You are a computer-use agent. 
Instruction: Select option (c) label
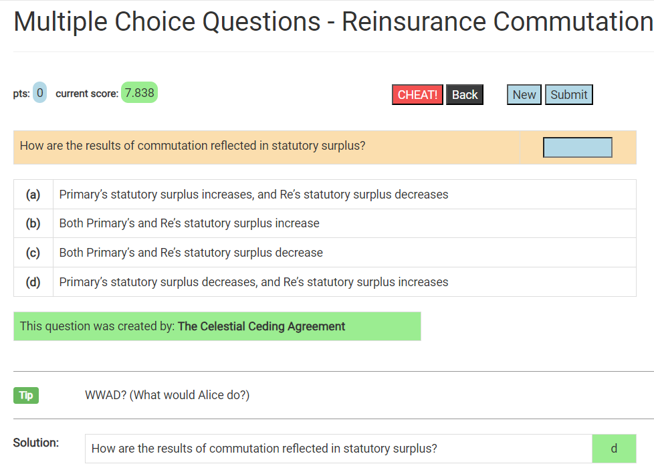click(33, 253)
